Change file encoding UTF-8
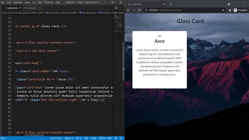 click(x=79, y=138)
